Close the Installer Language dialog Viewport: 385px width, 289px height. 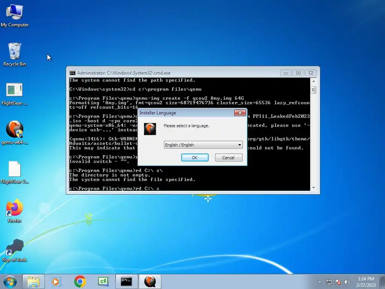(x=240, y=113)
